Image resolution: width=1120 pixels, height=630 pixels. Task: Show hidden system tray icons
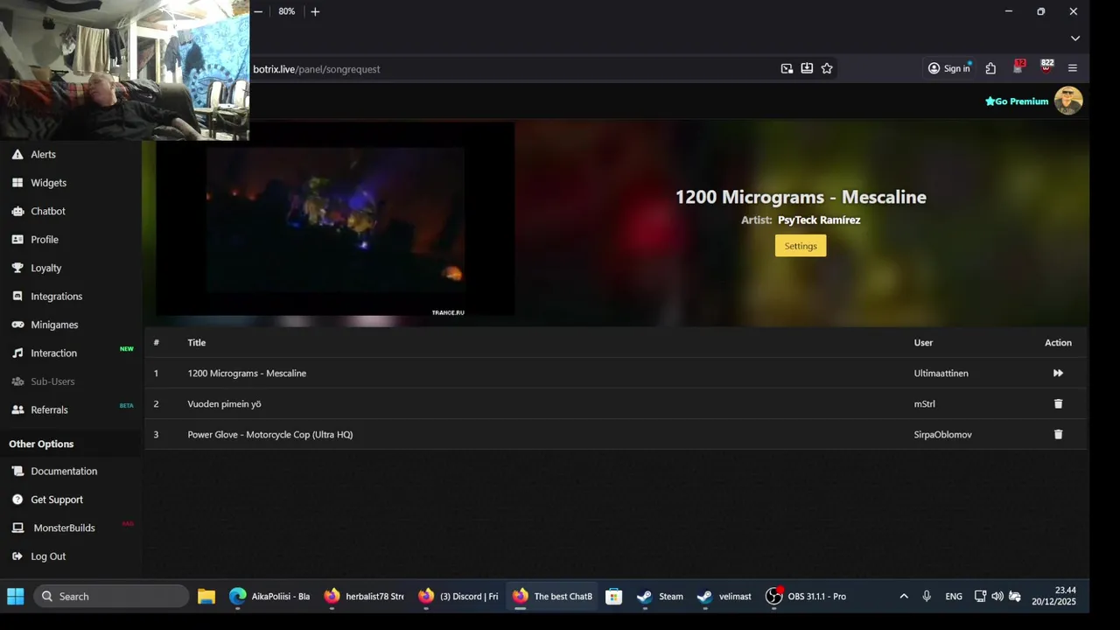[x=904, y=597]
